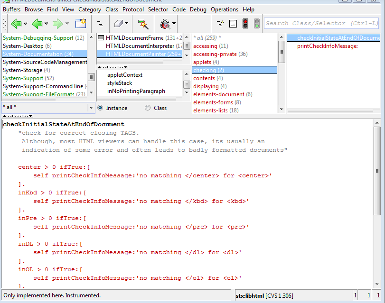Select the Instance radio button
Viewport: 385px width, 303px height.
(100, 108)
